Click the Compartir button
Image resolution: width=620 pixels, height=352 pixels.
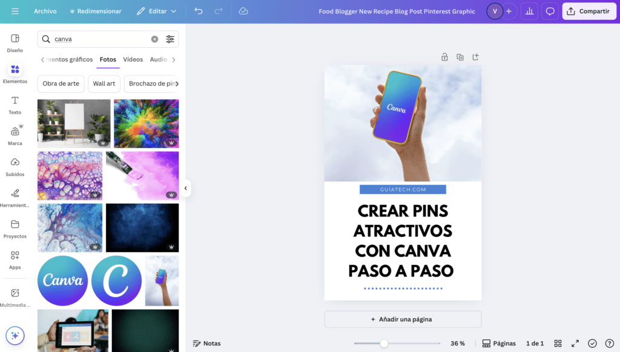589,11
